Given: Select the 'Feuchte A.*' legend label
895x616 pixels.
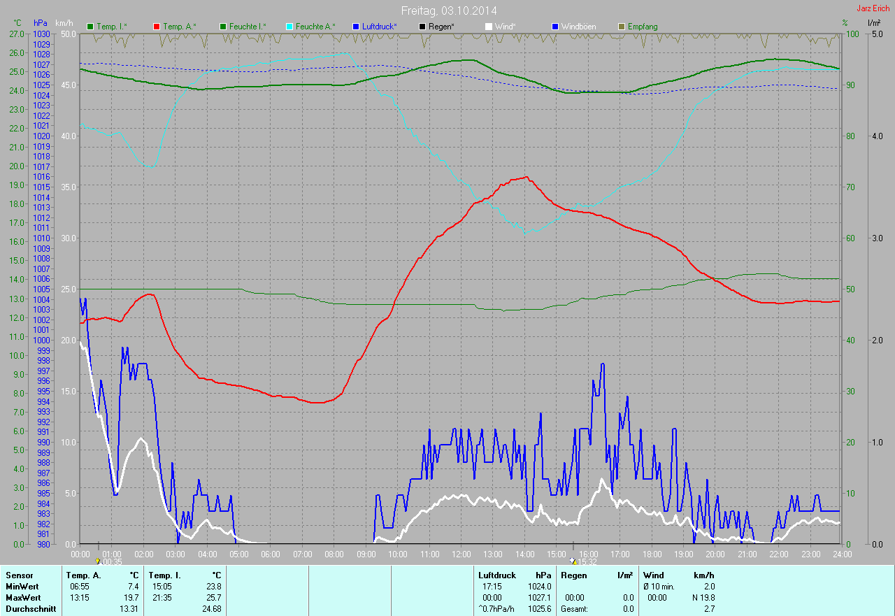Looking at the screenshot, I should pos(315,27).
